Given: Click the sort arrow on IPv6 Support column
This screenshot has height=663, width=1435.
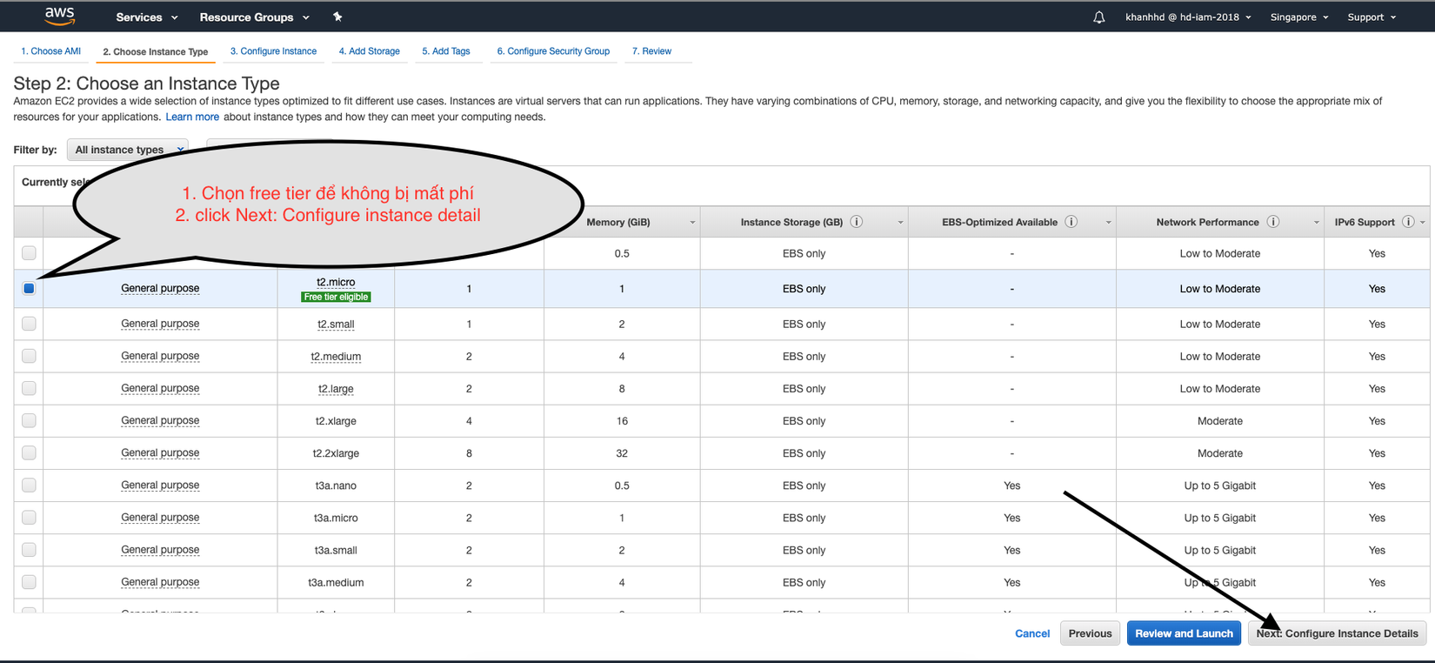Looking at the screenshot, I should pos(1423,223).
